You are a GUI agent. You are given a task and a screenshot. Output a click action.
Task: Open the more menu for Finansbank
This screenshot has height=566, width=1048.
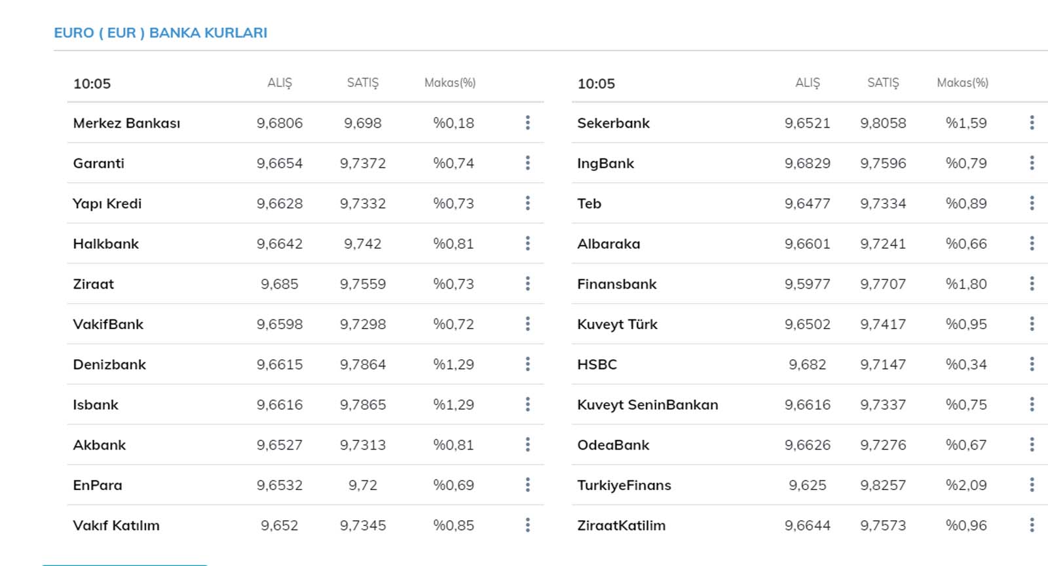click(1032, 284)
